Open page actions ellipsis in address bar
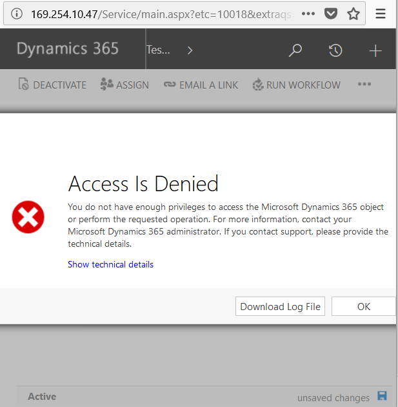This screenshot has width=398, height=407. point(308,14)
